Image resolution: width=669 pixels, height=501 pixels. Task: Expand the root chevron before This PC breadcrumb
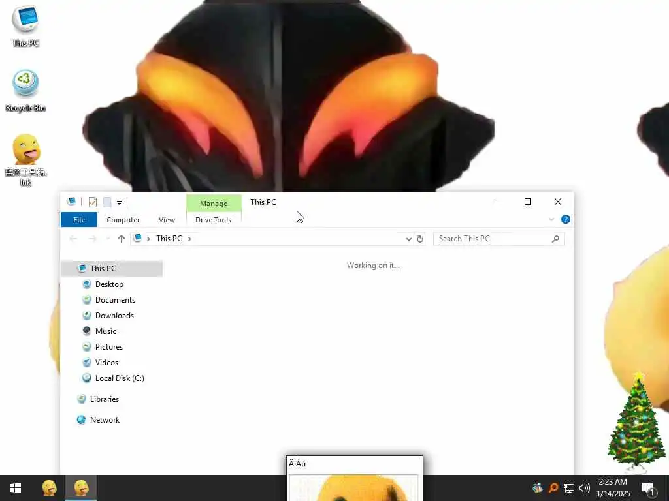pos(148,239)
